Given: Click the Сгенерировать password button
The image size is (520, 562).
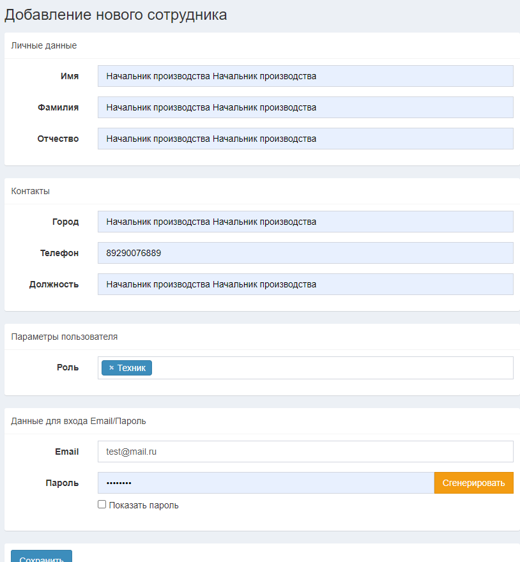Looking at the screenshot, I should coord(474,483).
